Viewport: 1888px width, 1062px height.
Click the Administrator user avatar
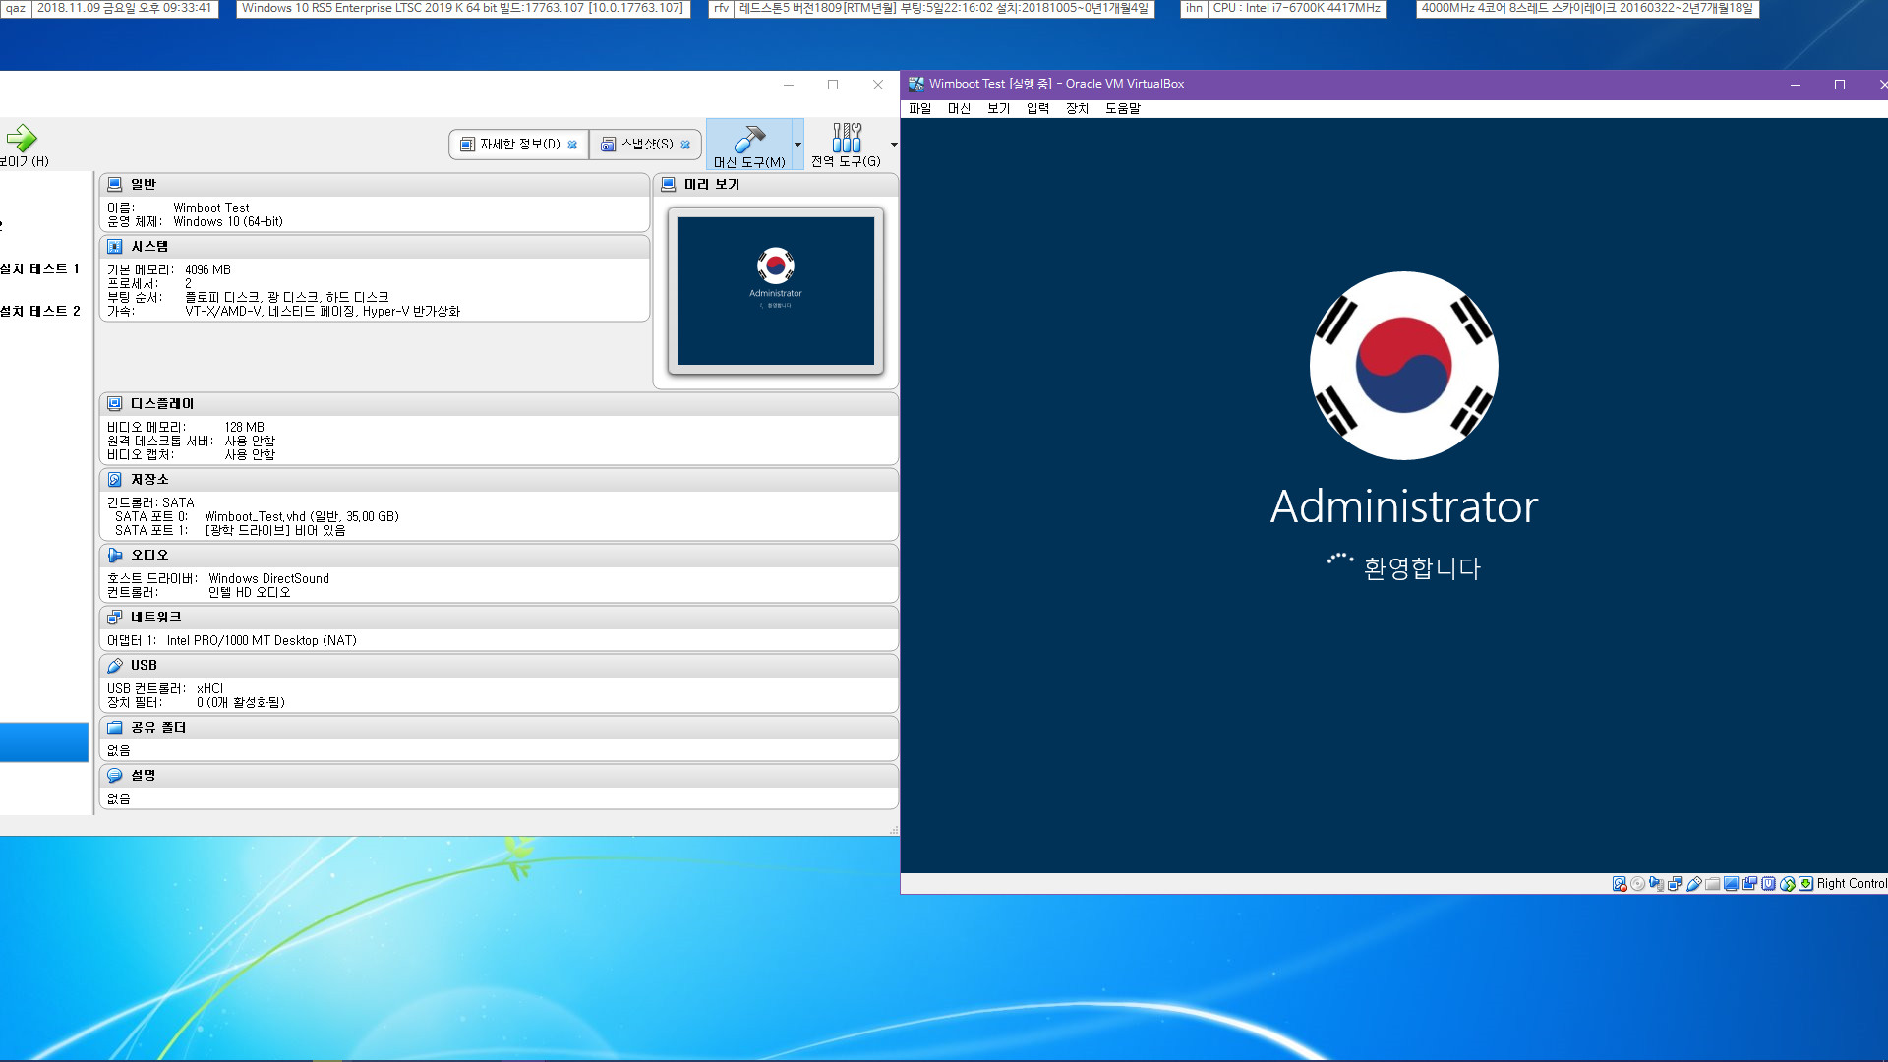pos(1404,366)
